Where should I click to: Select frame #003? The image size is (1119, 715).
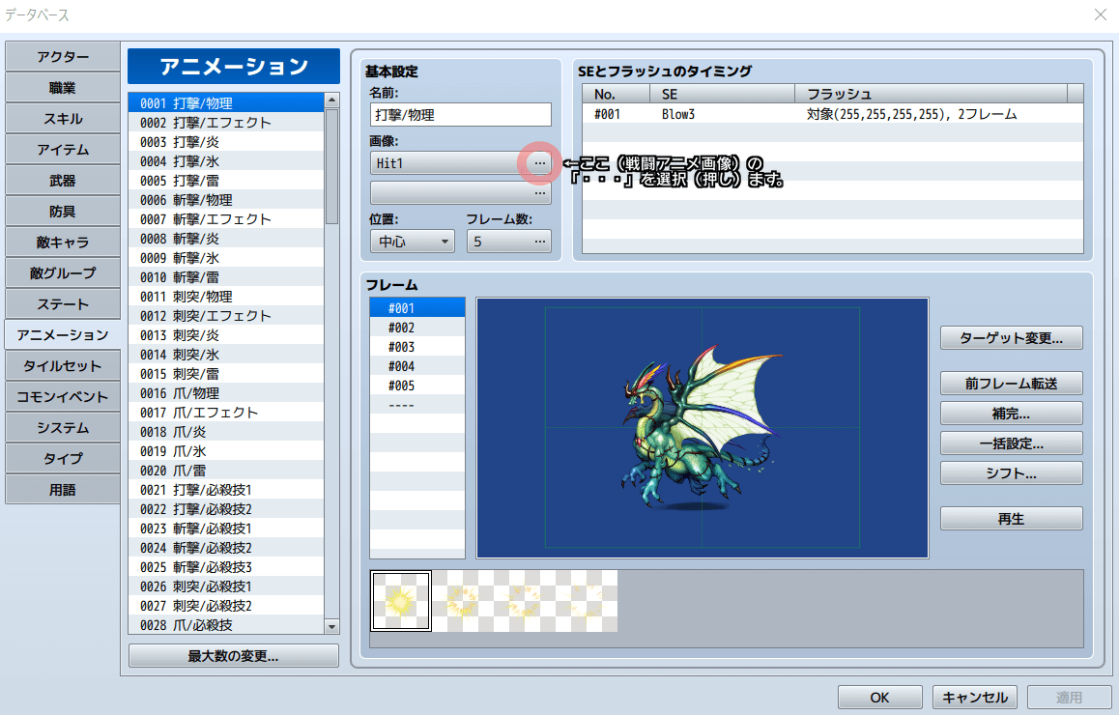tap(417, 347)
